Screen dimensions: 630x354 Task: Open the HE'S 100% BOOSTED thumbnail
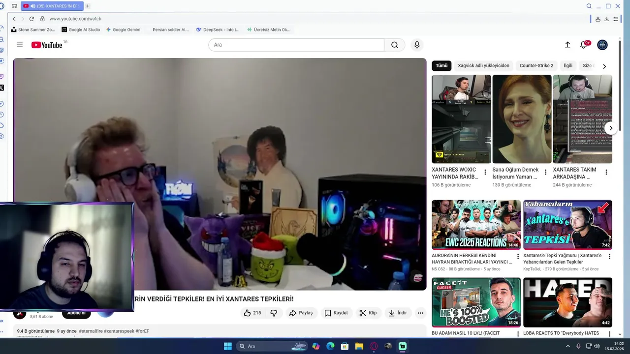tap(476, 302)
